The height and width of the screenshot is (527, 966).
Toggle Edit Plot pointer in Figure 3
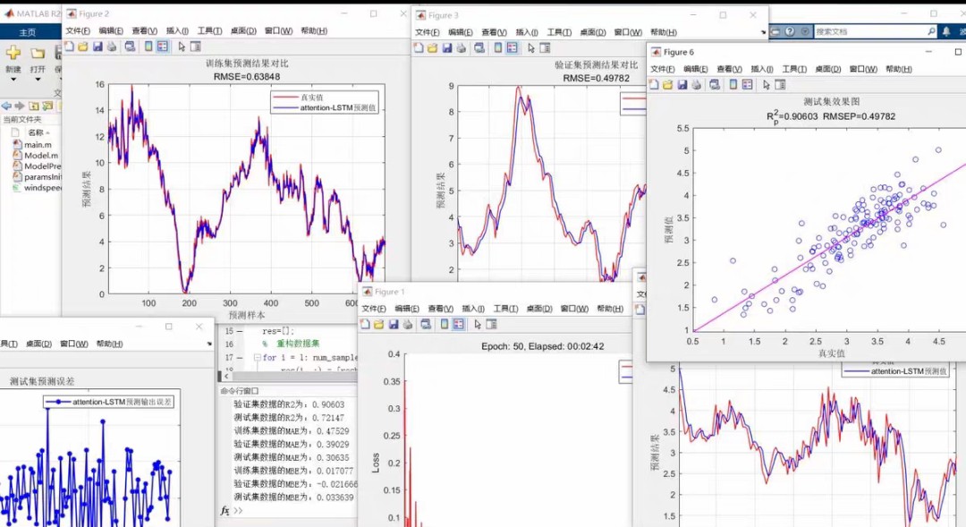point(531,48)
